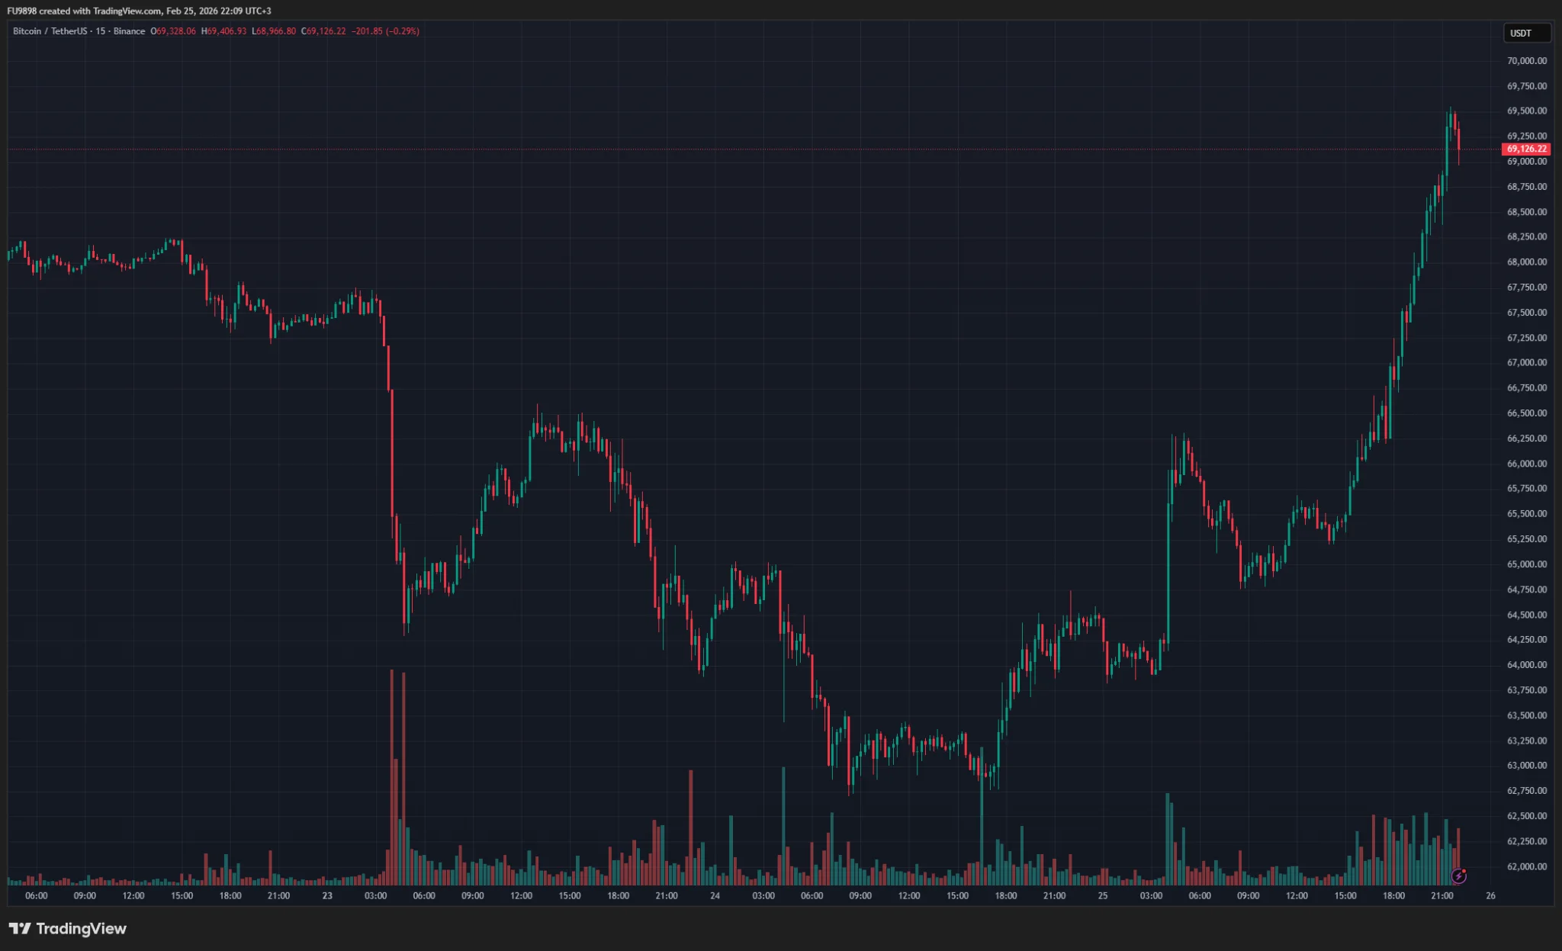Click the high price value H69,406.93

click(223, 31)
